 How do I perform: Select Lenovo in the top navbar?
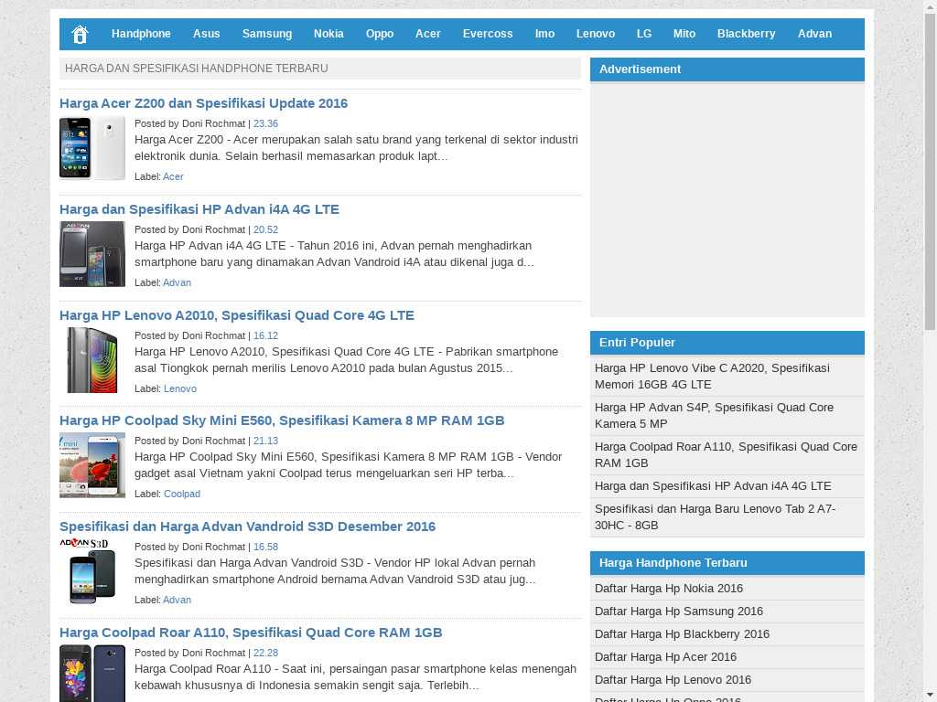(x=595, y=34)
